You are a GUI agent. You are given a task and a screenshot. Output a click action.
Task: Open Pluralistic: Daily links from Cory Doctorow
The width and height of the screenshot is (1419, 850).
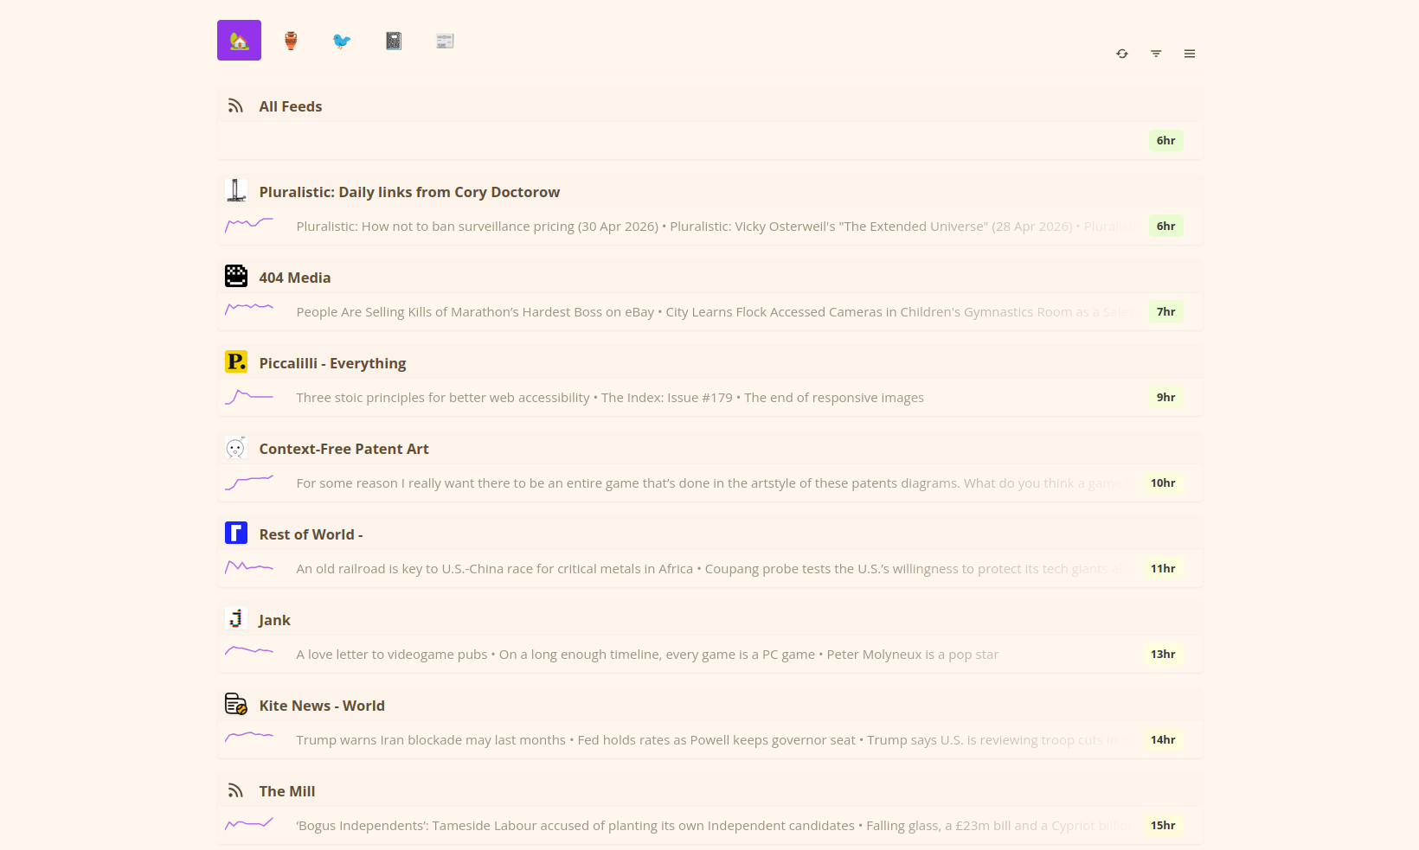coord(409,192)
